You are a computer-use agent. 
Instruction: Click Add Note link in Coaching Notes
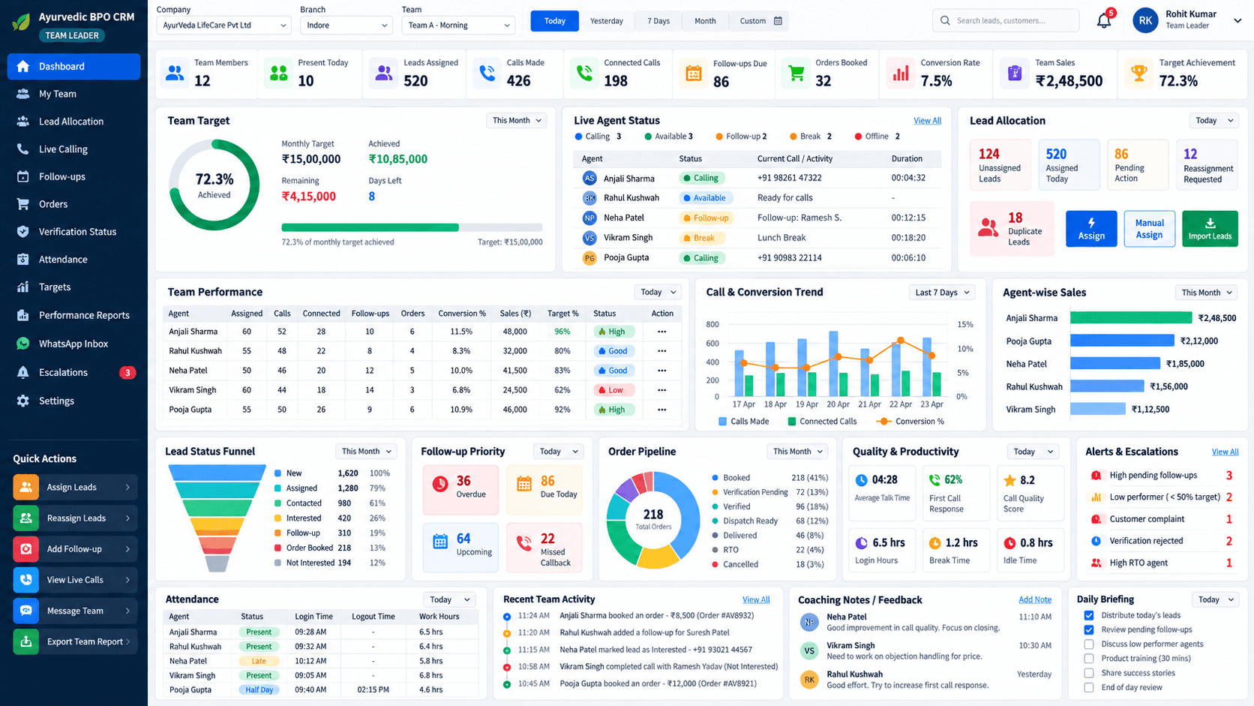pos(1035,599)
